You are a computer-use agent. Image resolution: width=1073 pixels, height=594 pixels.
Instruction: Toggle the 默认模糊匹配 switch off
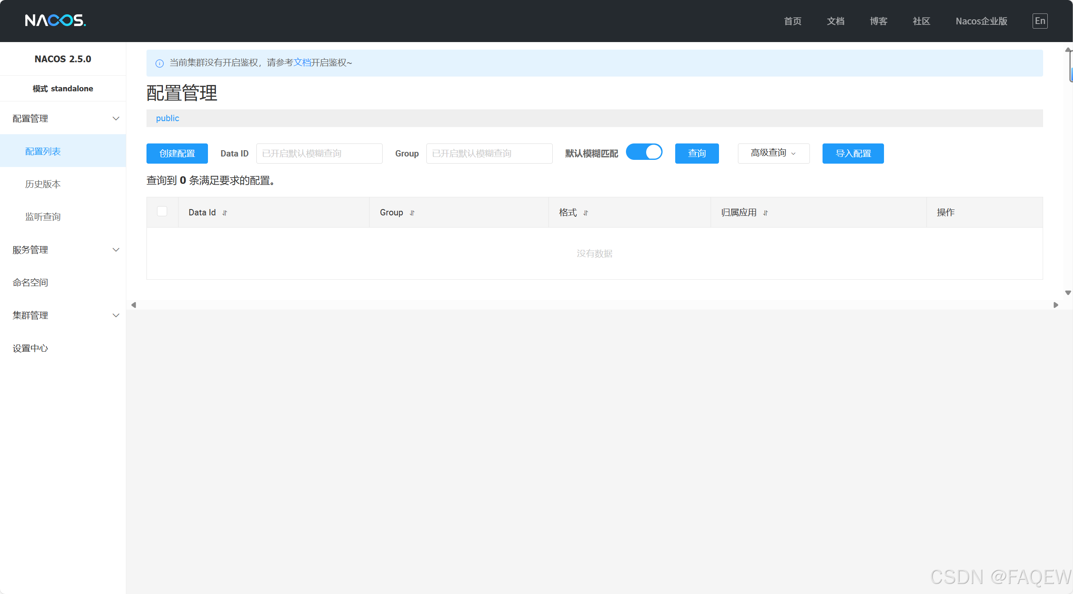[644, 152]
